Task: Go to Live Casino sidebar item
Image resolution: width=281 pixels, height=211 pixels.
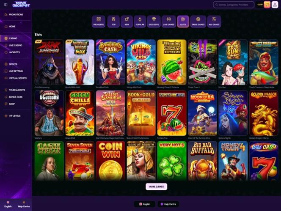Action: pyautogui.click(x=16, y=45)
